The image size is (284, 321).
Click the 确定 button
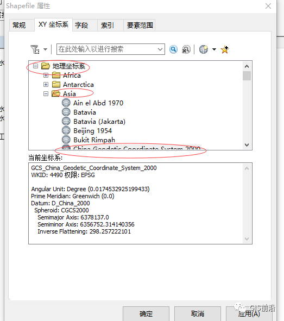pos(146,313)
